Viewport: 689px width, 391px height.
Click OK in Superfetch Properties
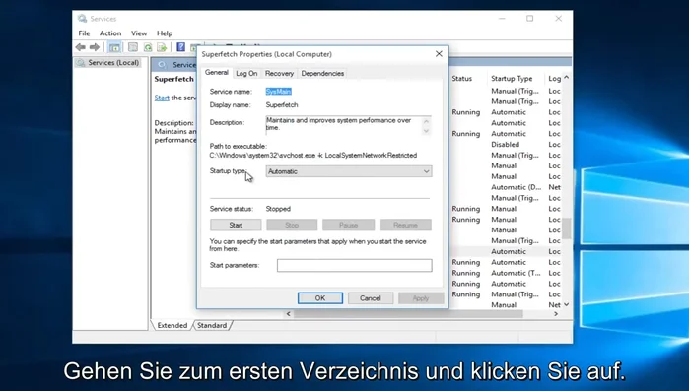(320, 298)
